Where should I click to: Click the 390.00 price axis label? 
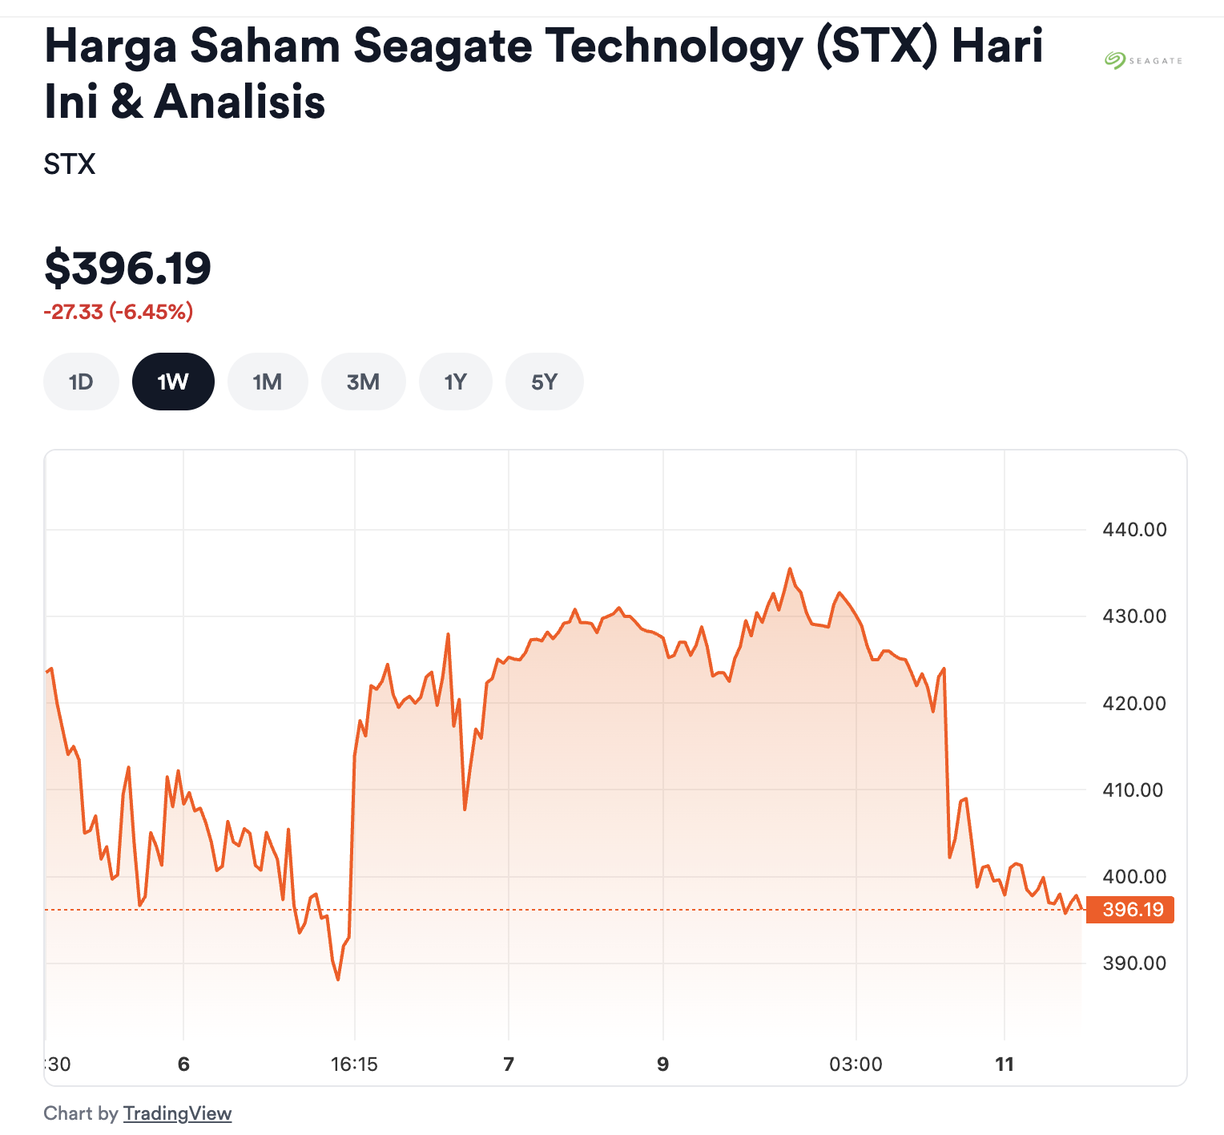1134,963
